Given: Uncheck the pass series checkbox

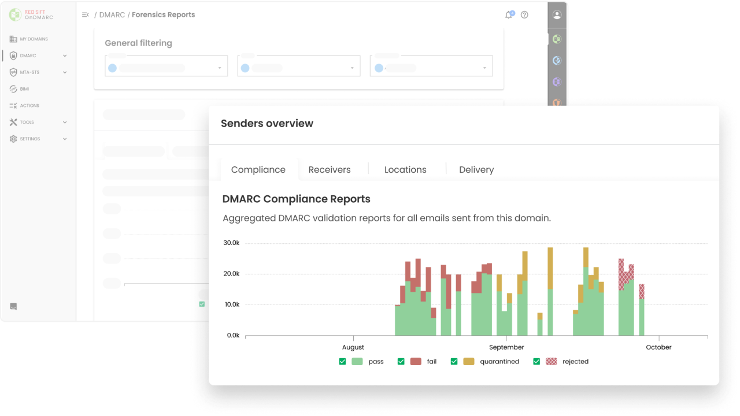Looking at the screenshot, I should [x=342, y=362].
